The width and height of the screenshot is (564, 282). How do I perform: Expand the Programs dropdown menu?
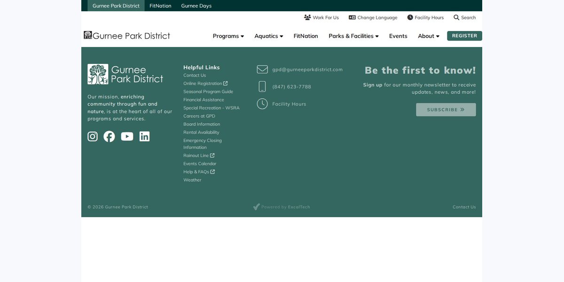(228, 36)
